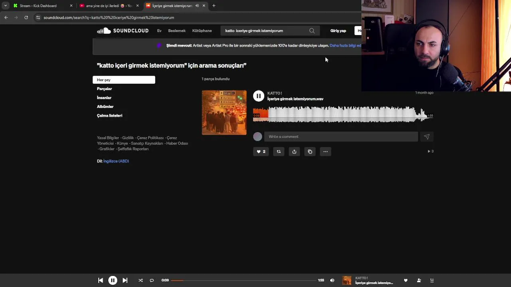Click the browser address bar URL

[109, 18]
